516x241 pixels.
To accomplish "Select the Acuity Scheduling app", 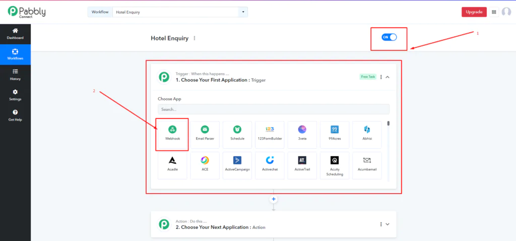I will pos(335,165).
